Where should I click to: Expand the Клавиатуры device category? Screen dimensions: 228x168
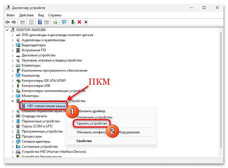12,65
